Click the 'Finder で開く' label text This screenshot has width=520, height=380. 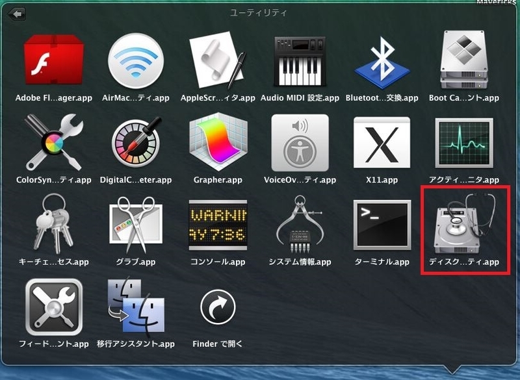pos(218,344)
